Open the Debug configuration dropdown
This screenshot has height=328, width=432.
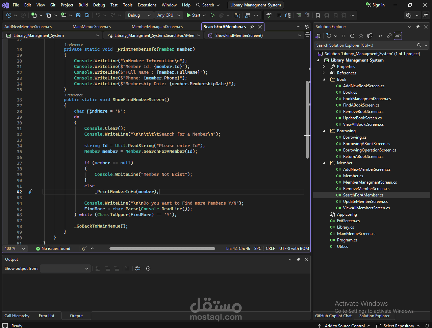point(139,15)
